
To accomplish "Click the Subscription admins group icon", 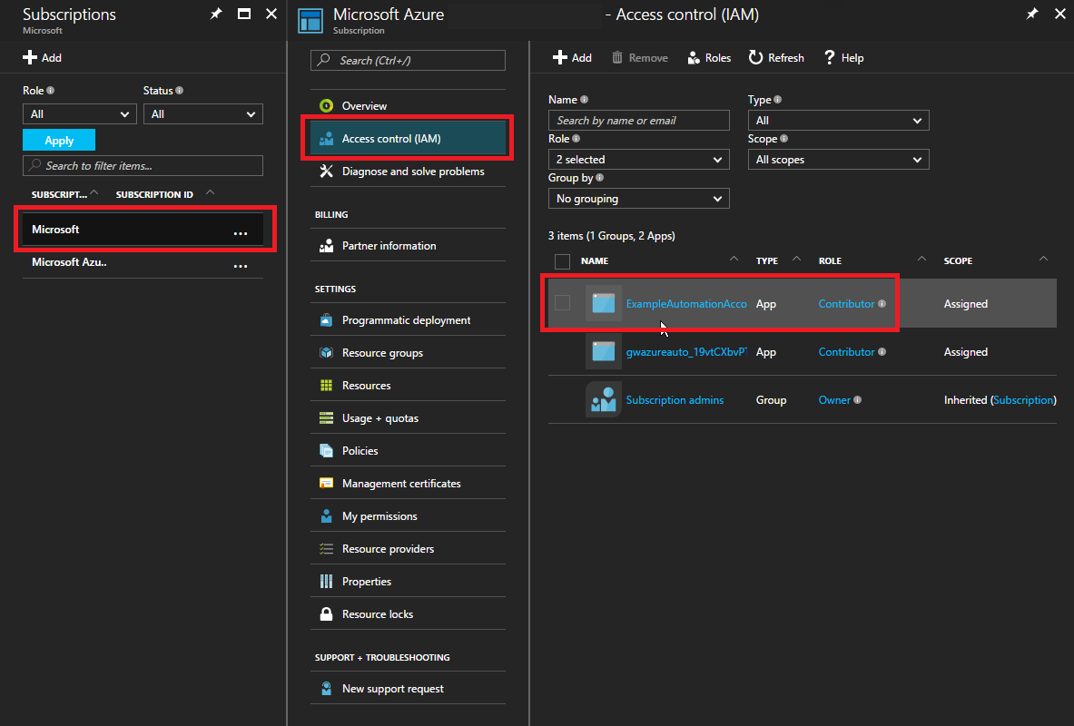I will point(603,400).
